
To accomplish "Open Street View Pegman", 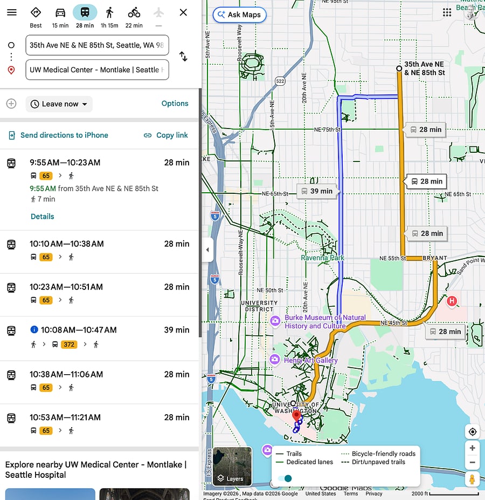I will pyautogui.click(x=472, y=479).
